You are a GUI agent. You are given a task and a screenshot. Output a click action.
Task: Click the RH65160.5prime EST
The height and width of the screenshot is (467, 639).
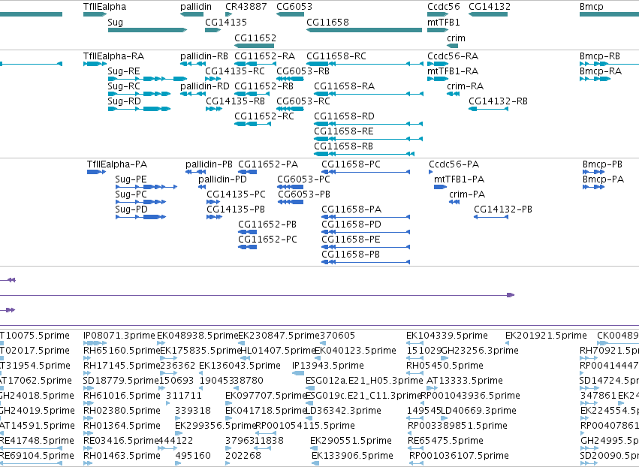click(x=87, y=358)
